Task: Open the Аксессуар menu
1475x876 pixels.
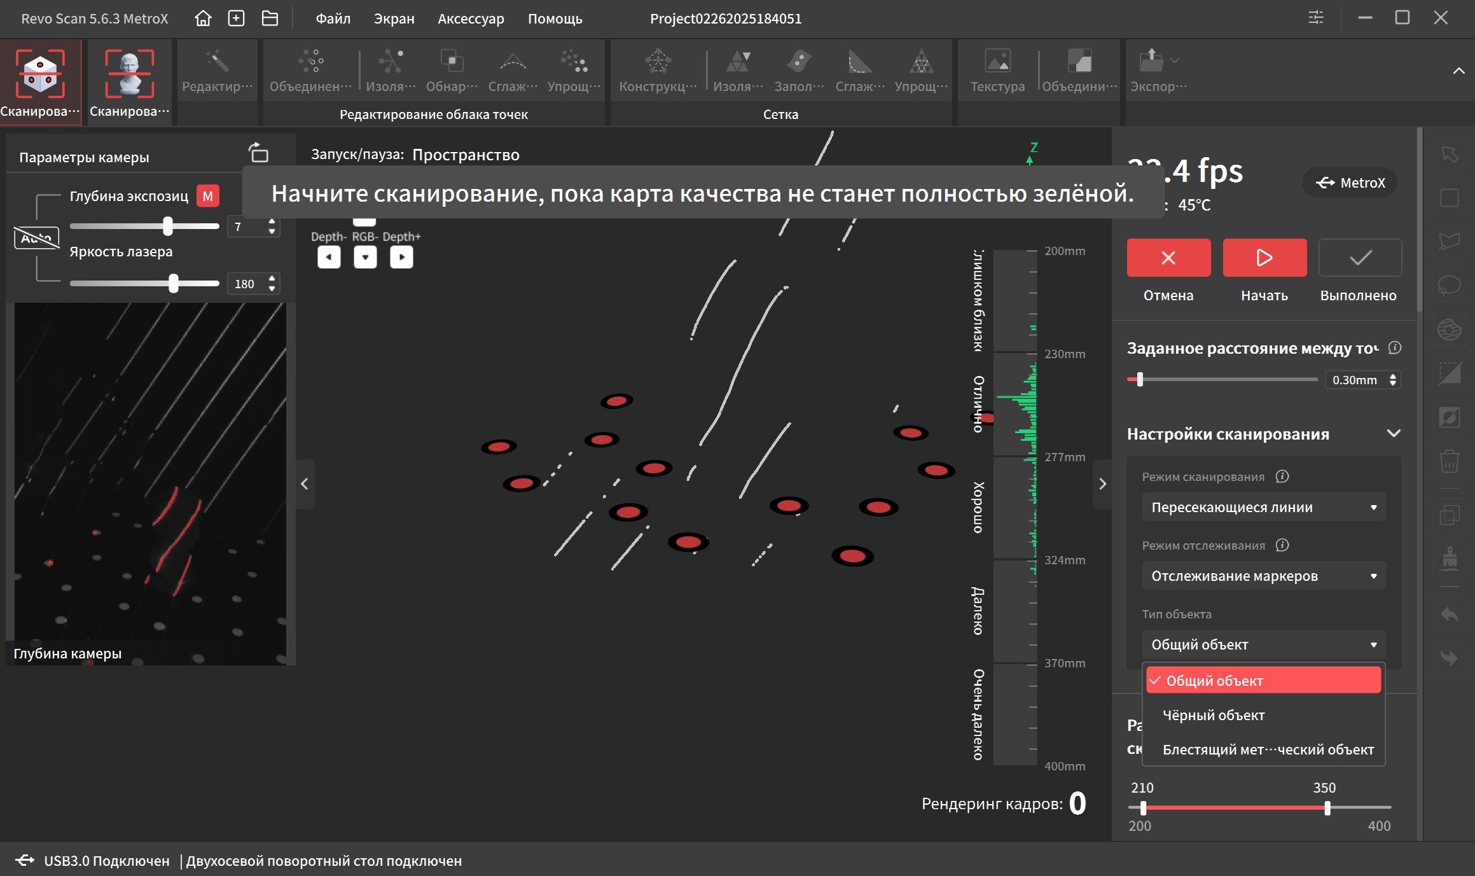Action: pos(471,18)
